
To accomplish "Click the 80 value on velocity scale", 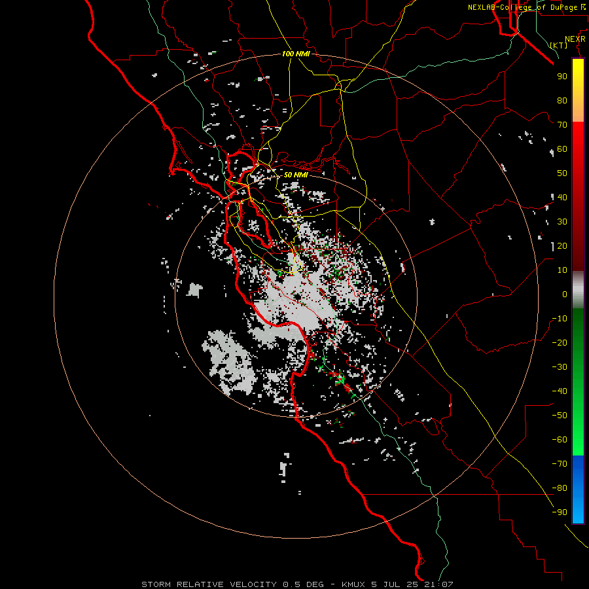I will pyautogui.click(x=562, y=100).
